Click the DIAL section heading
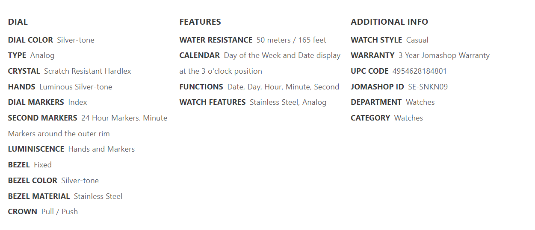 click(x=18, y=22)
